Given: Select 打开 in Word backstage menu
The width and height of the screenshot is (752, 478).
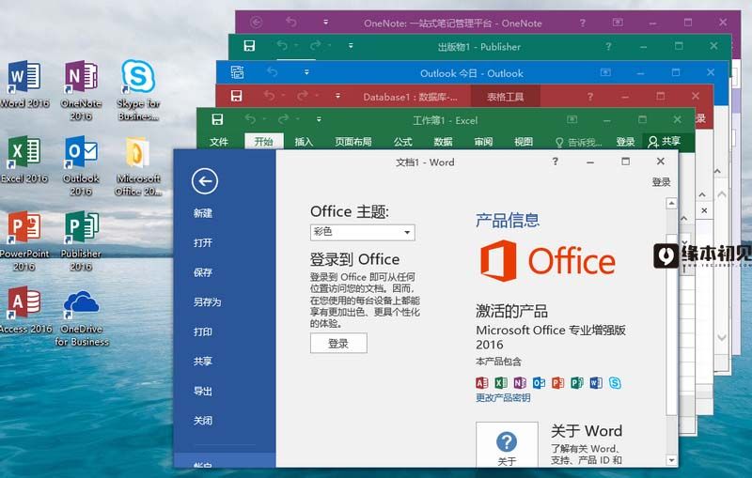Looking at the screenshot, I should 202,243.
